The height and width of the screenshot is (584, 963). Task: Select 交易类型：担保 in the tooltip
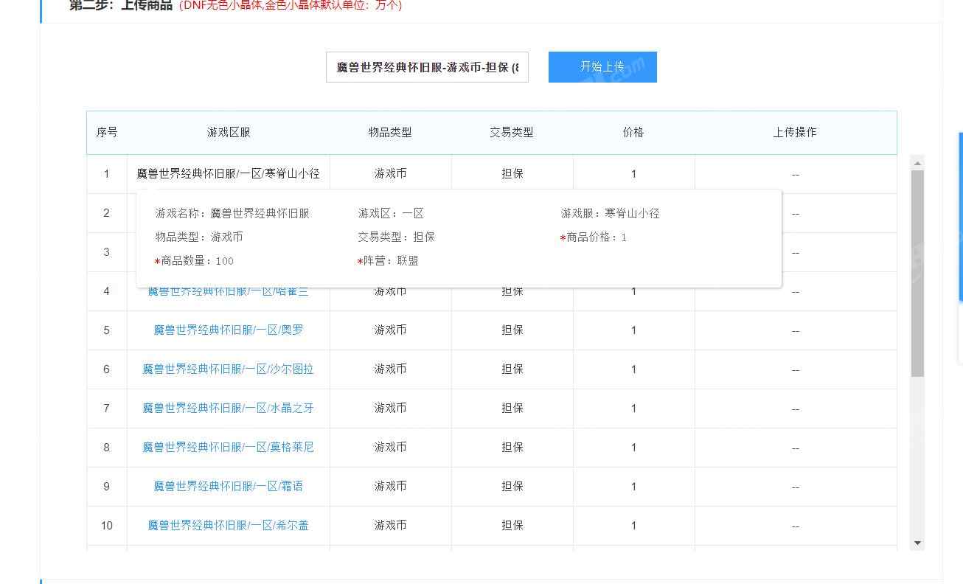(x=396, y=237)
